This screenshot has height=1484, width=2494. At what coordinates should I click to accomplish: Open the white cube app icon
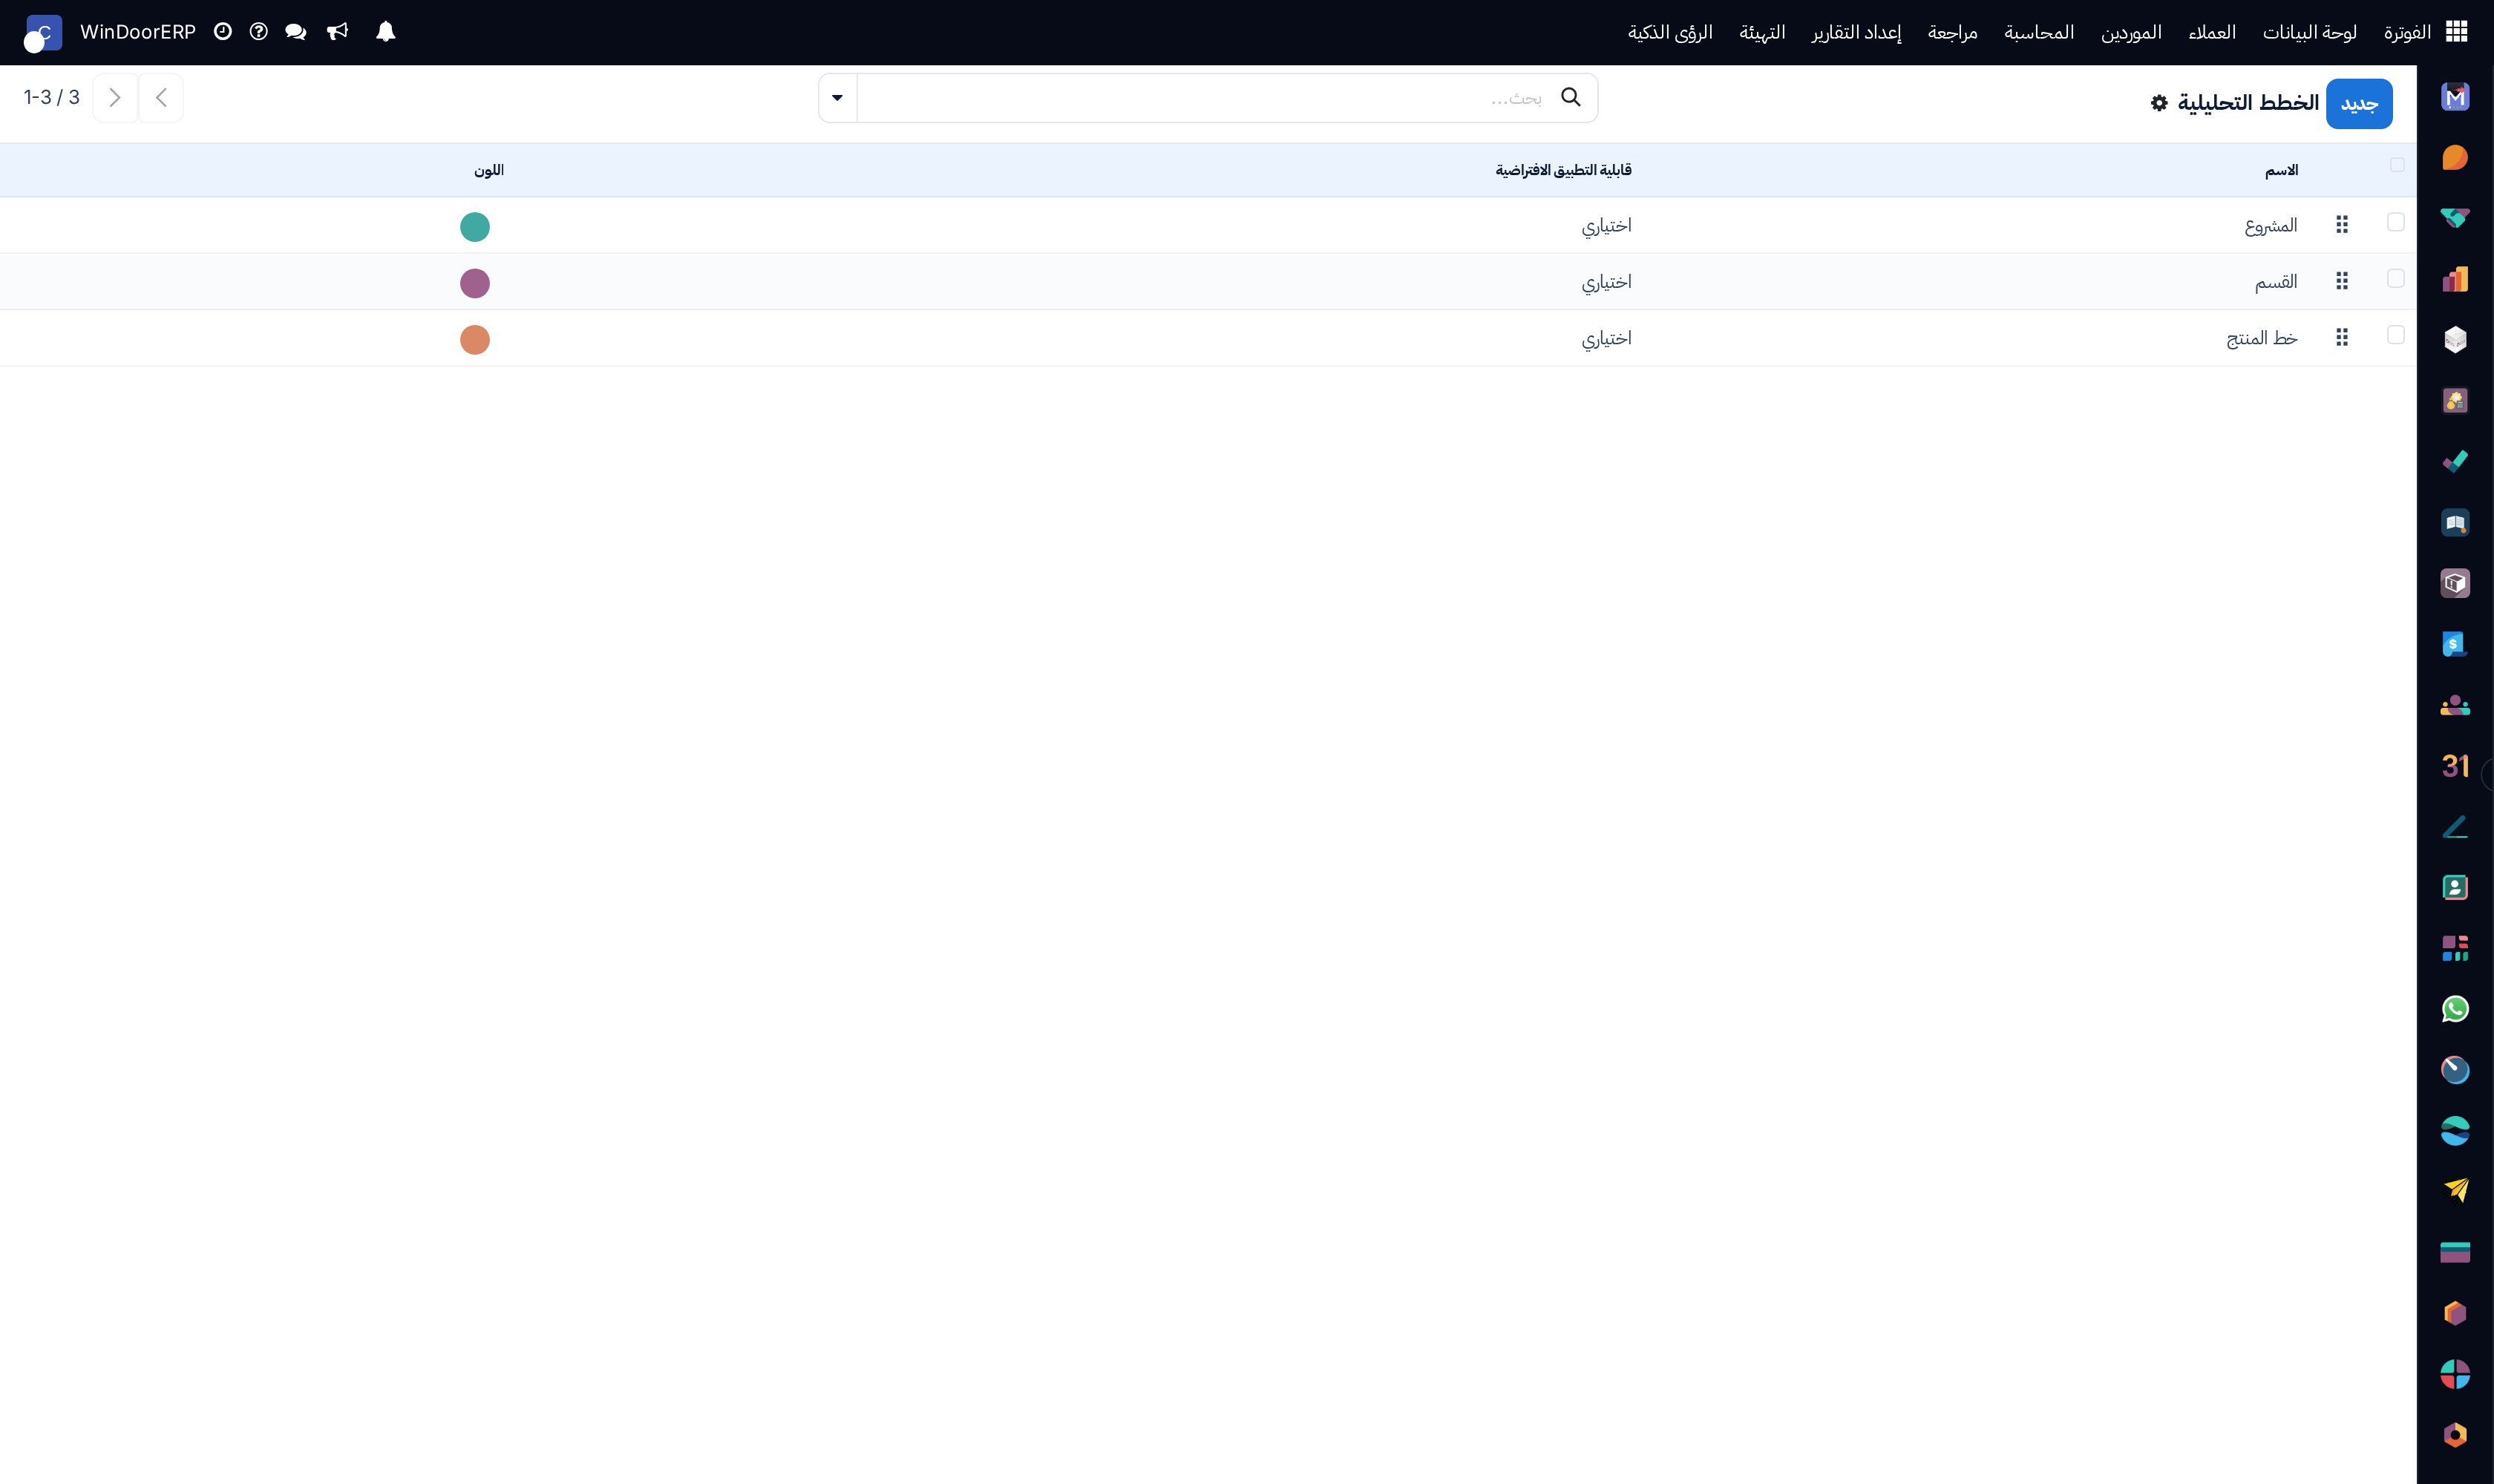(2455, 340)
